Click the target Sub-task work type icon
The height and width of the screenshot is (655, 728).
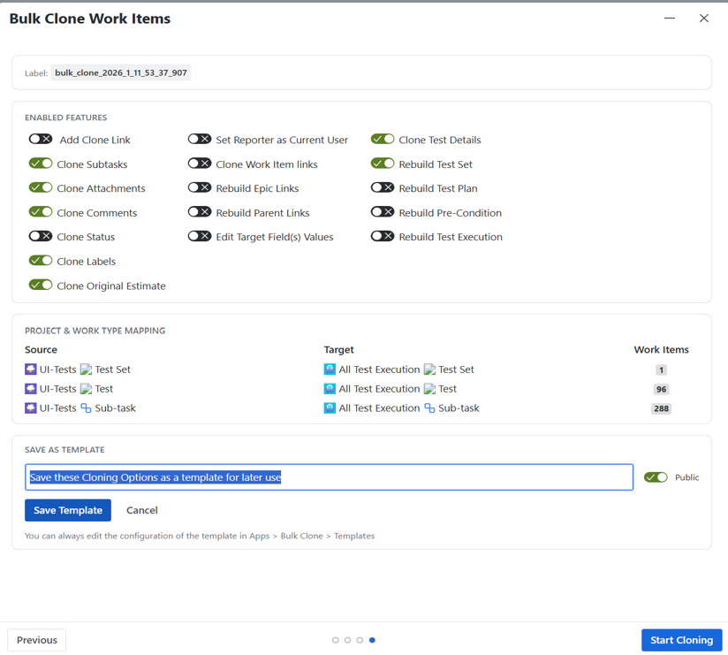[429, 408]
